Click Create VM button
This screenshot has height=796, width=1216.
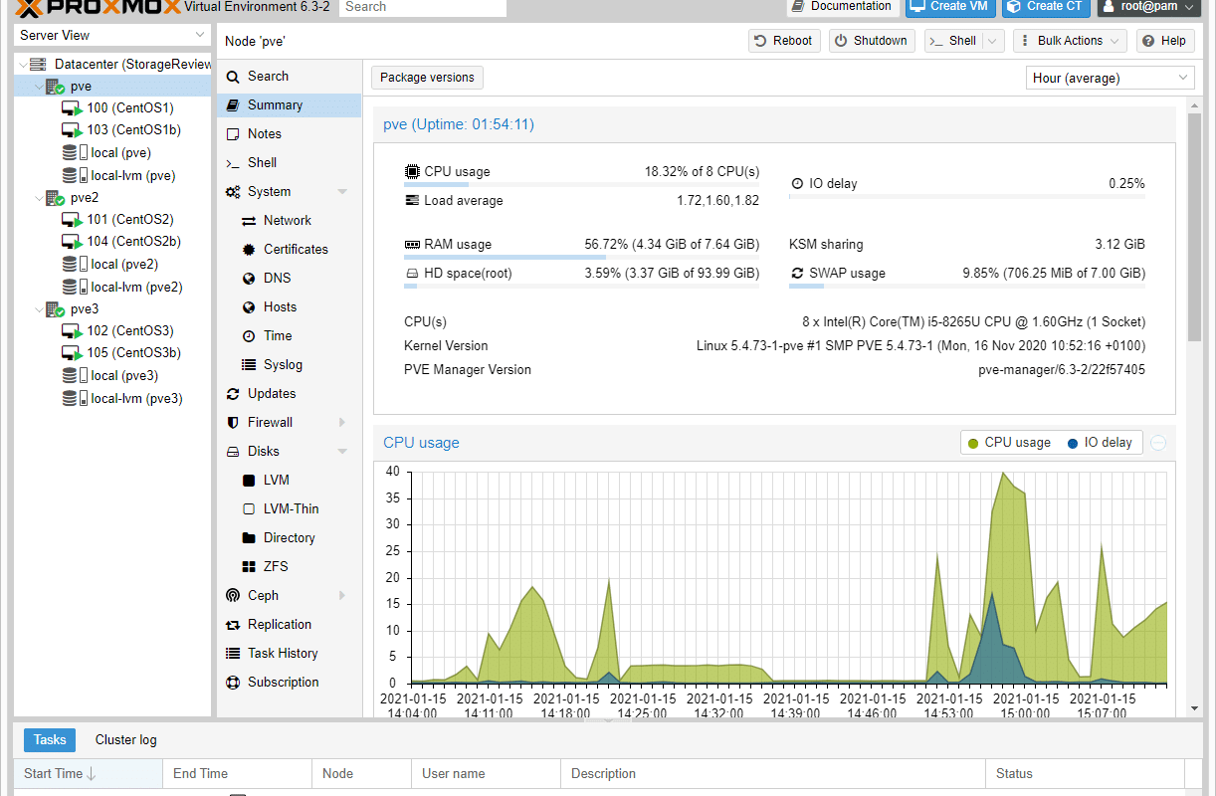tap(949, 7)
